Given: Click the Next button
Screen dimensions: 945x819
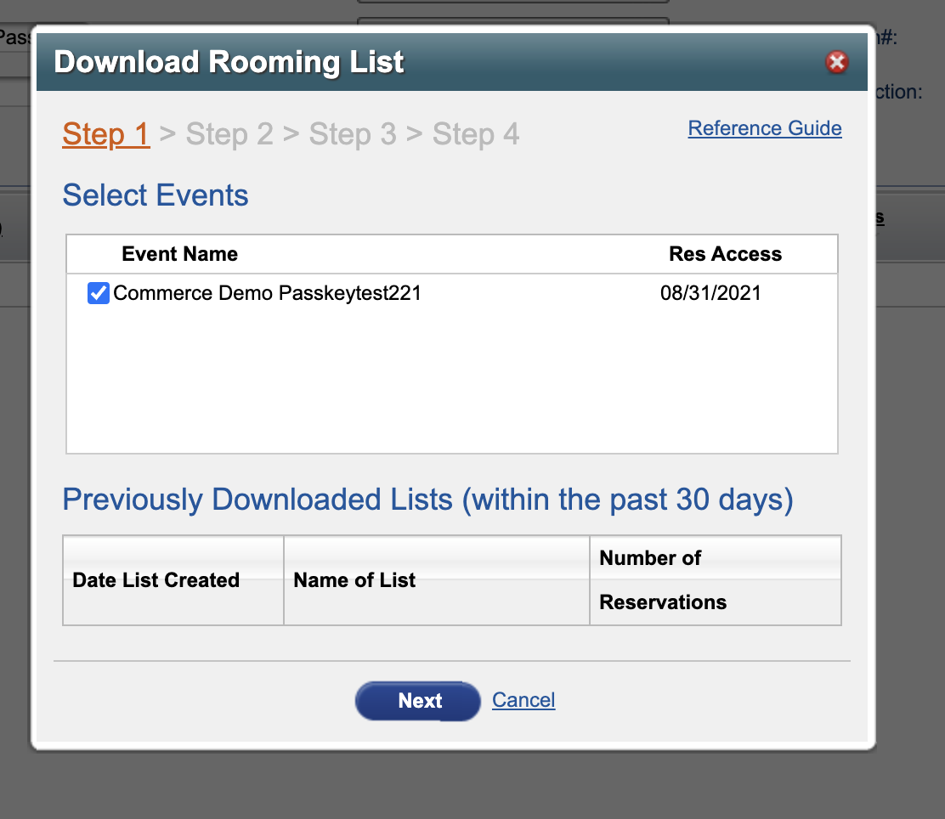Looking at the screenshot, I should pyautogui.click(x=417, y=701).
